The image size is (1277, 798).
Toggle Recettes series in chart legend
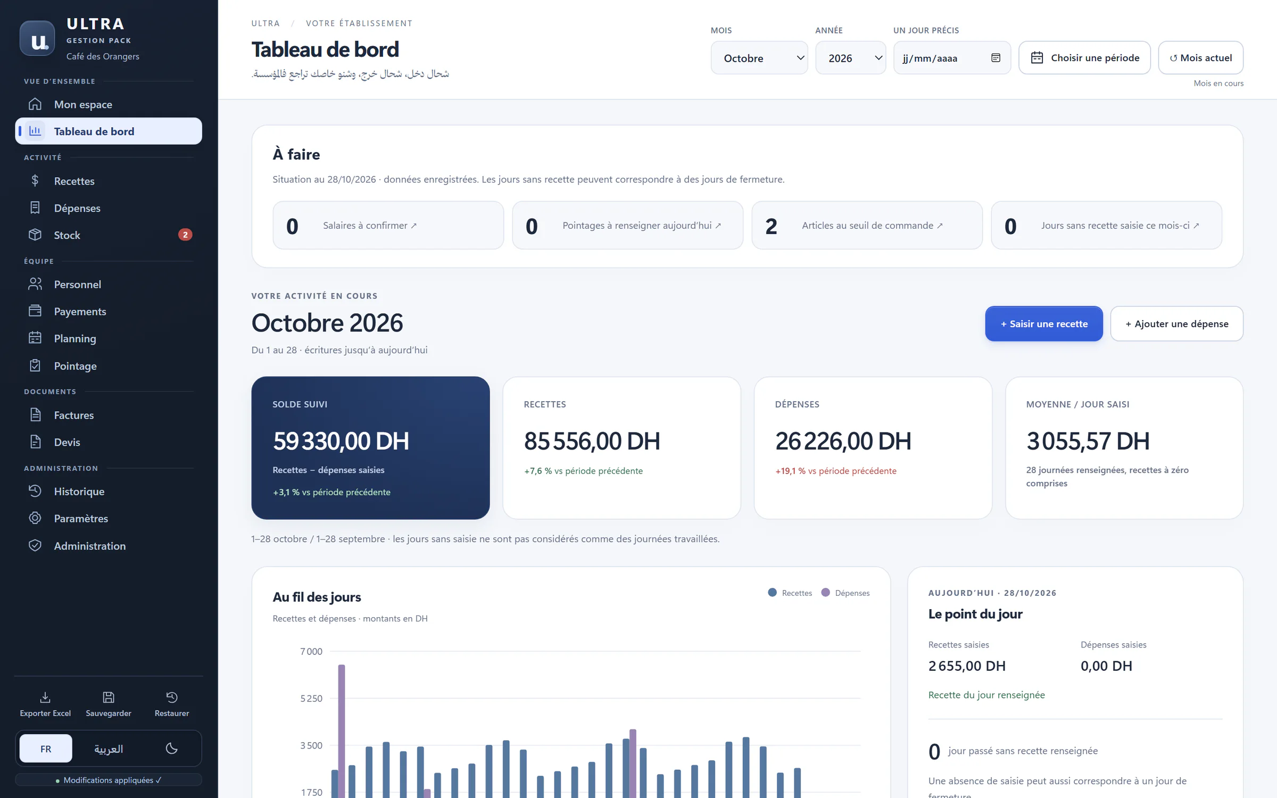click(790, 593)
